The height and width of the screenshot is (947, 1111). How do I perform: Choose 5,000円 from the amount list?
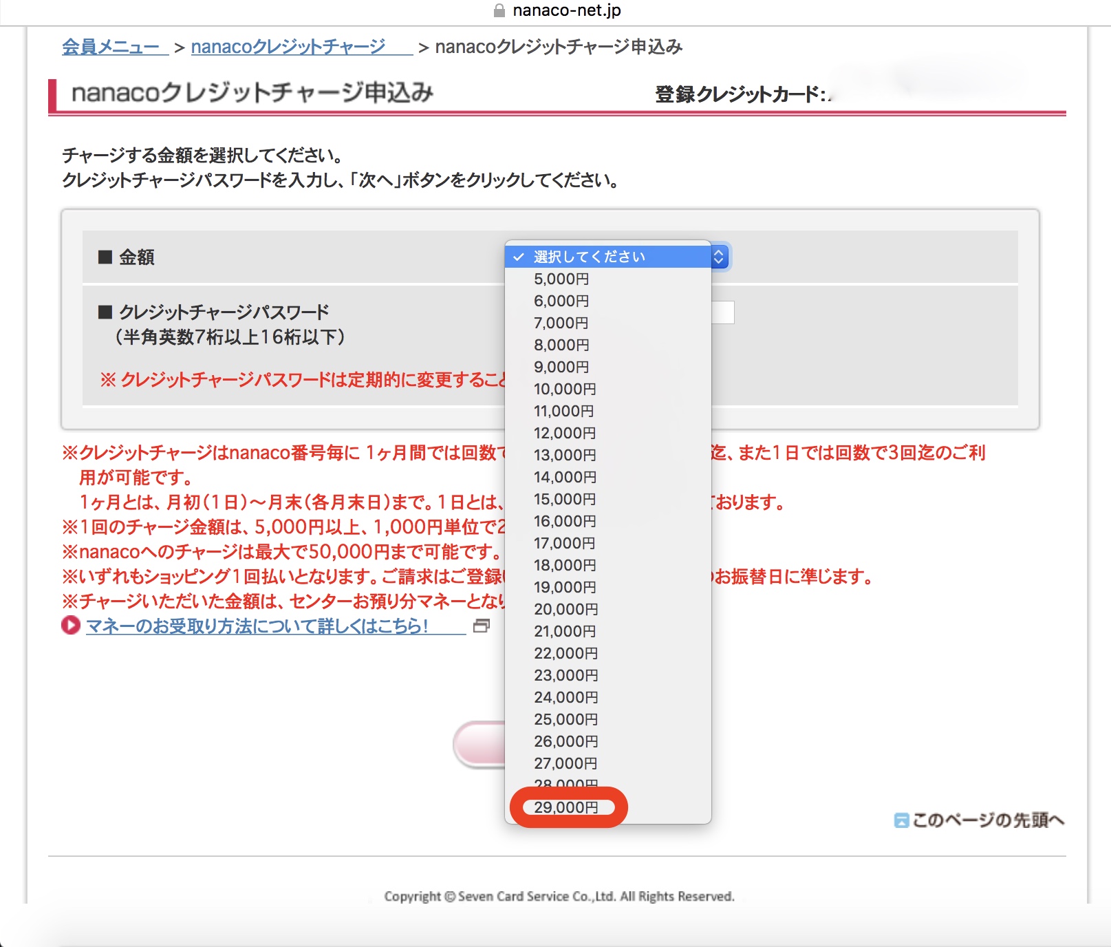tap(608, 279)
